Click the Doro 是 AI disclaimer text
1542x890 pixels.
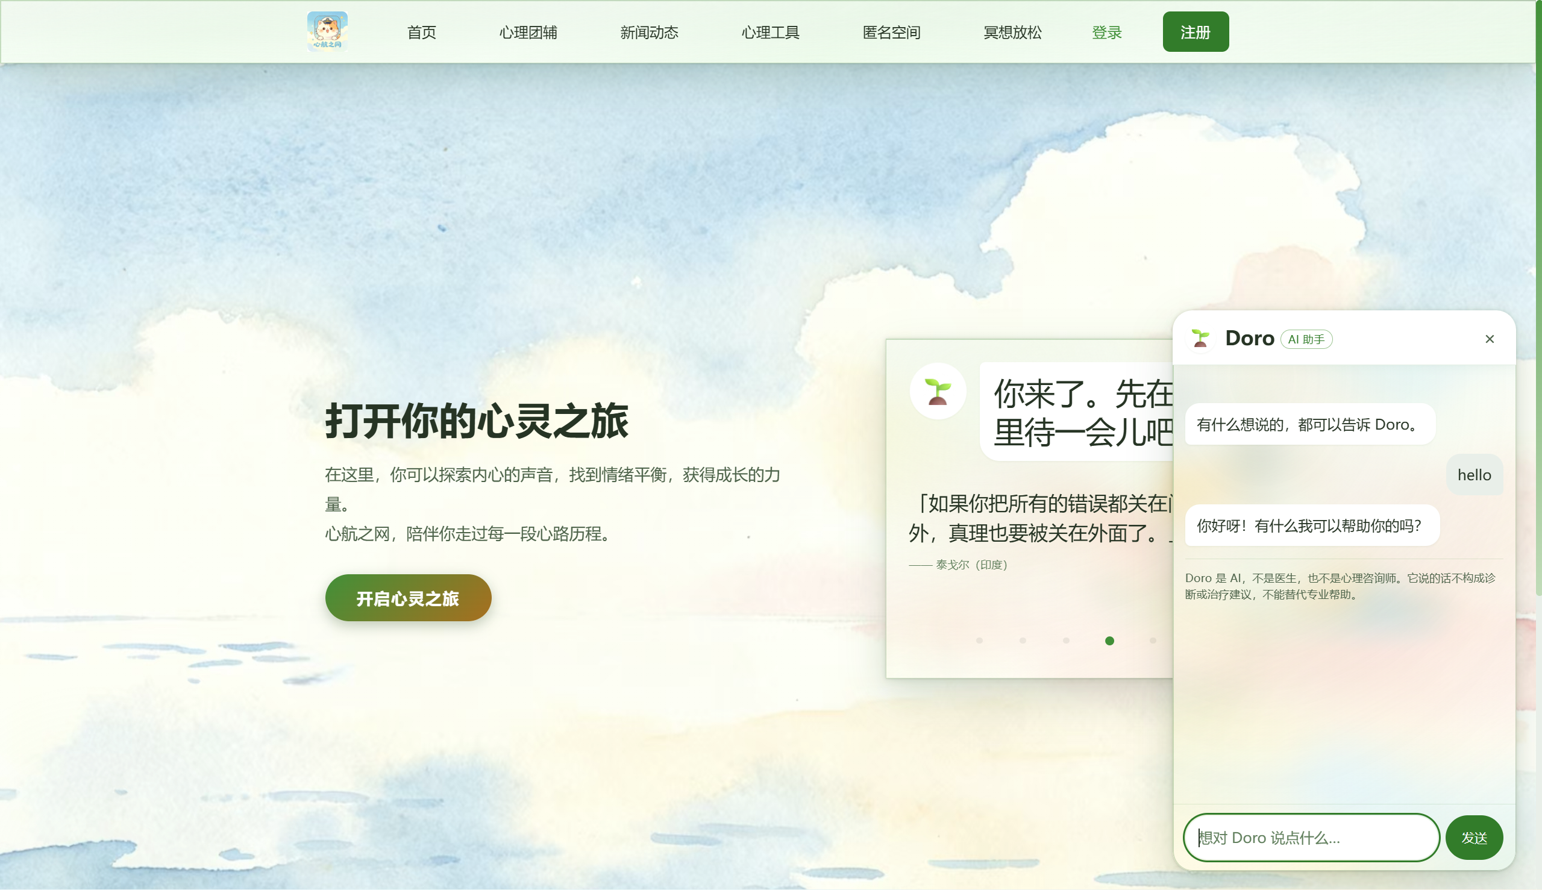click(1340, 586)
